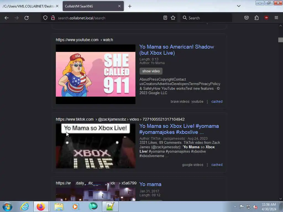This screenshot has width=283, height=212.
Task: Open the Notepad++ taskbar icon
Action: coord(110,206)
